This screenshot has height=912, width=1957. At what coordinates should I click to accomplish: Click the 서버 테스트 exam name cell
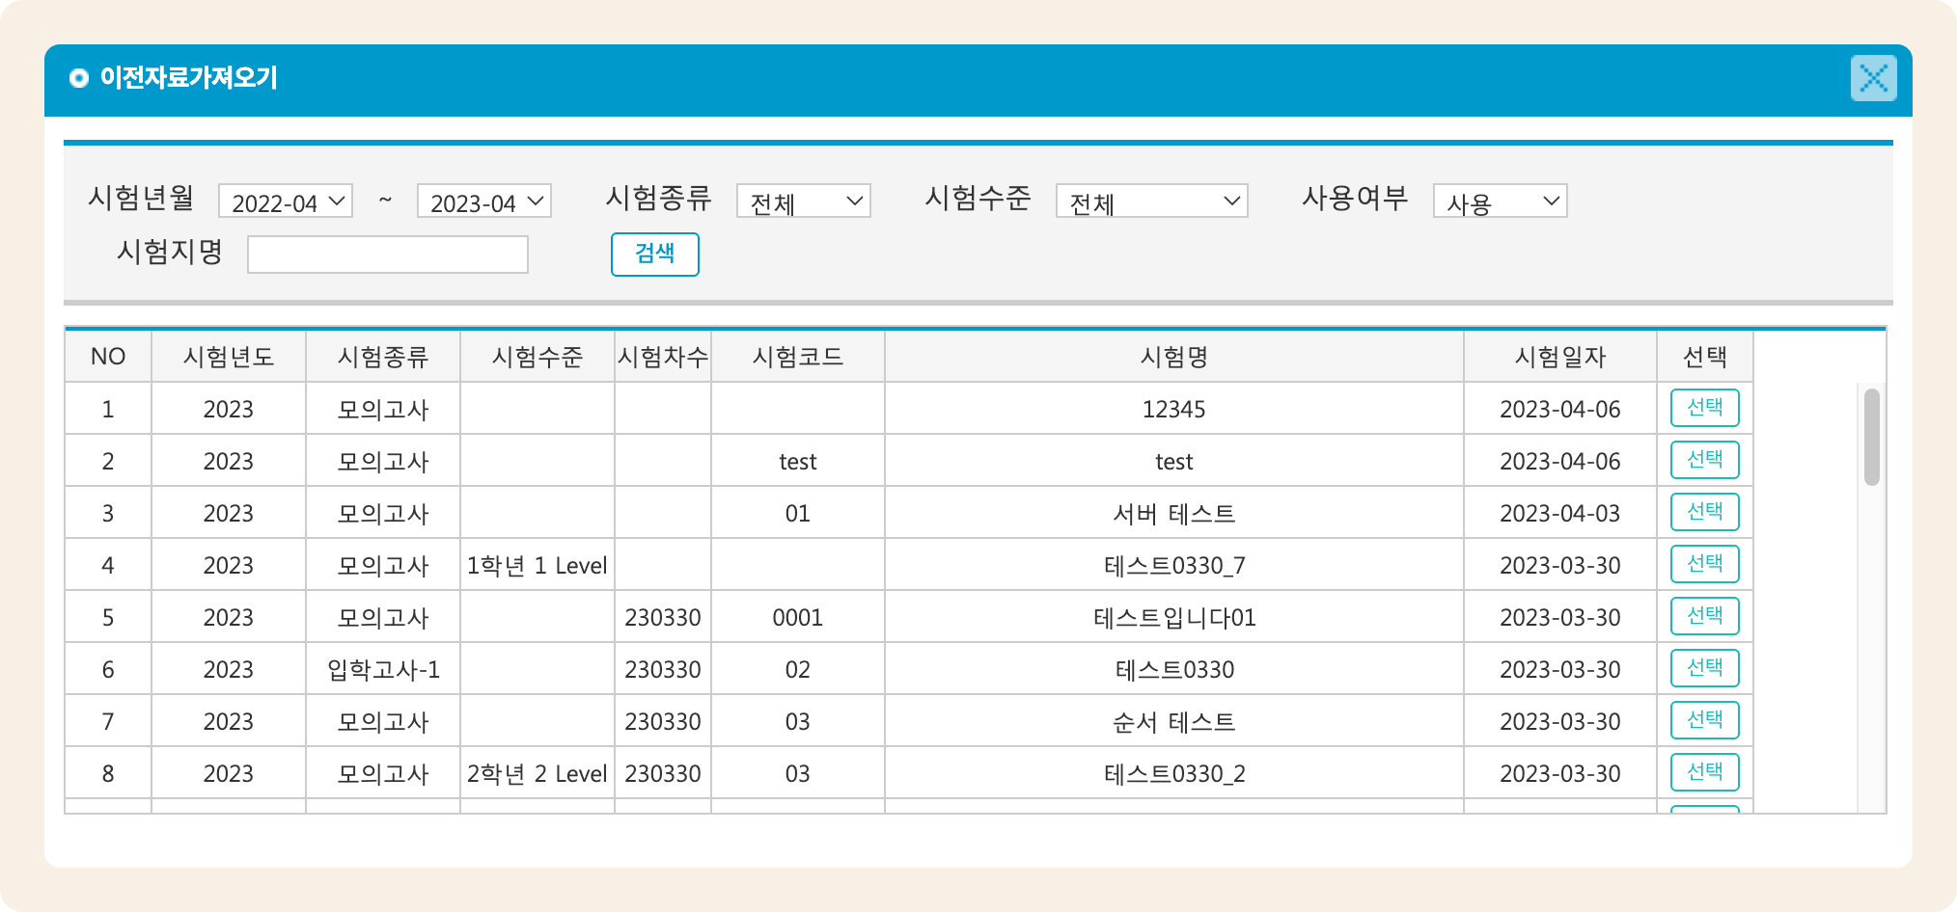1174,513
